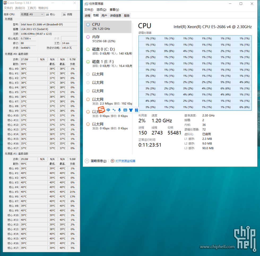Screen dimensions: 260x256
Task: Select the second 以太网 entry in sidebar
Action: [108, 83]
